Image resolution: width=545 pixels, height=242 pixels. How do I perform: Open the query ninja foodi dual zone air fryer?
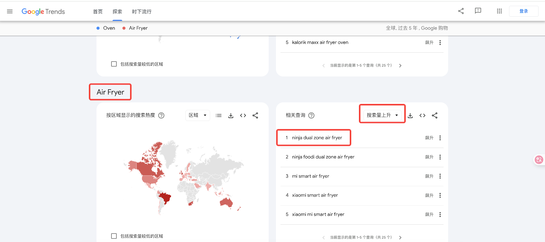pyautogui.click(x=323, y=157)
